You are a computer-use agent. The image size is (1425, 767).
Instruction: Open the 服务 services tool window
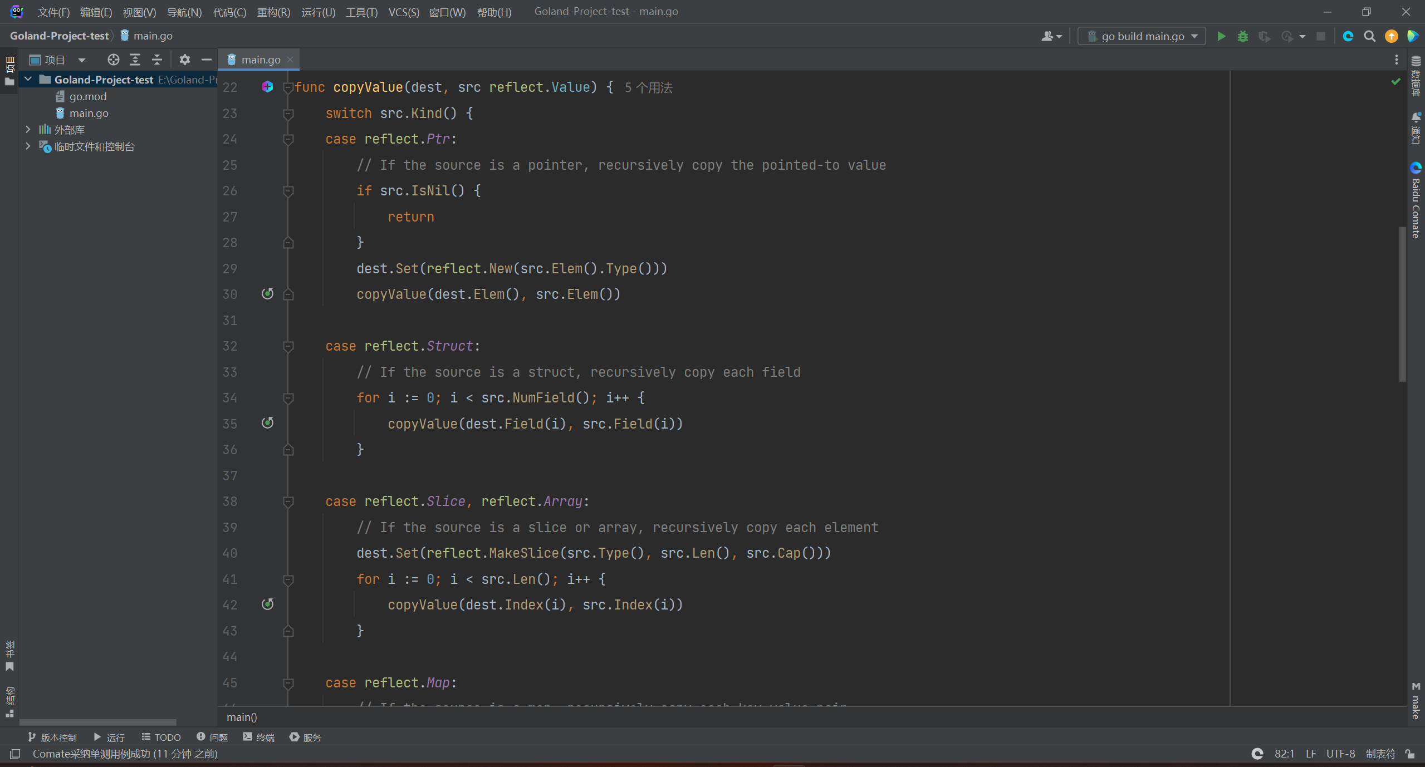[305, 737]
